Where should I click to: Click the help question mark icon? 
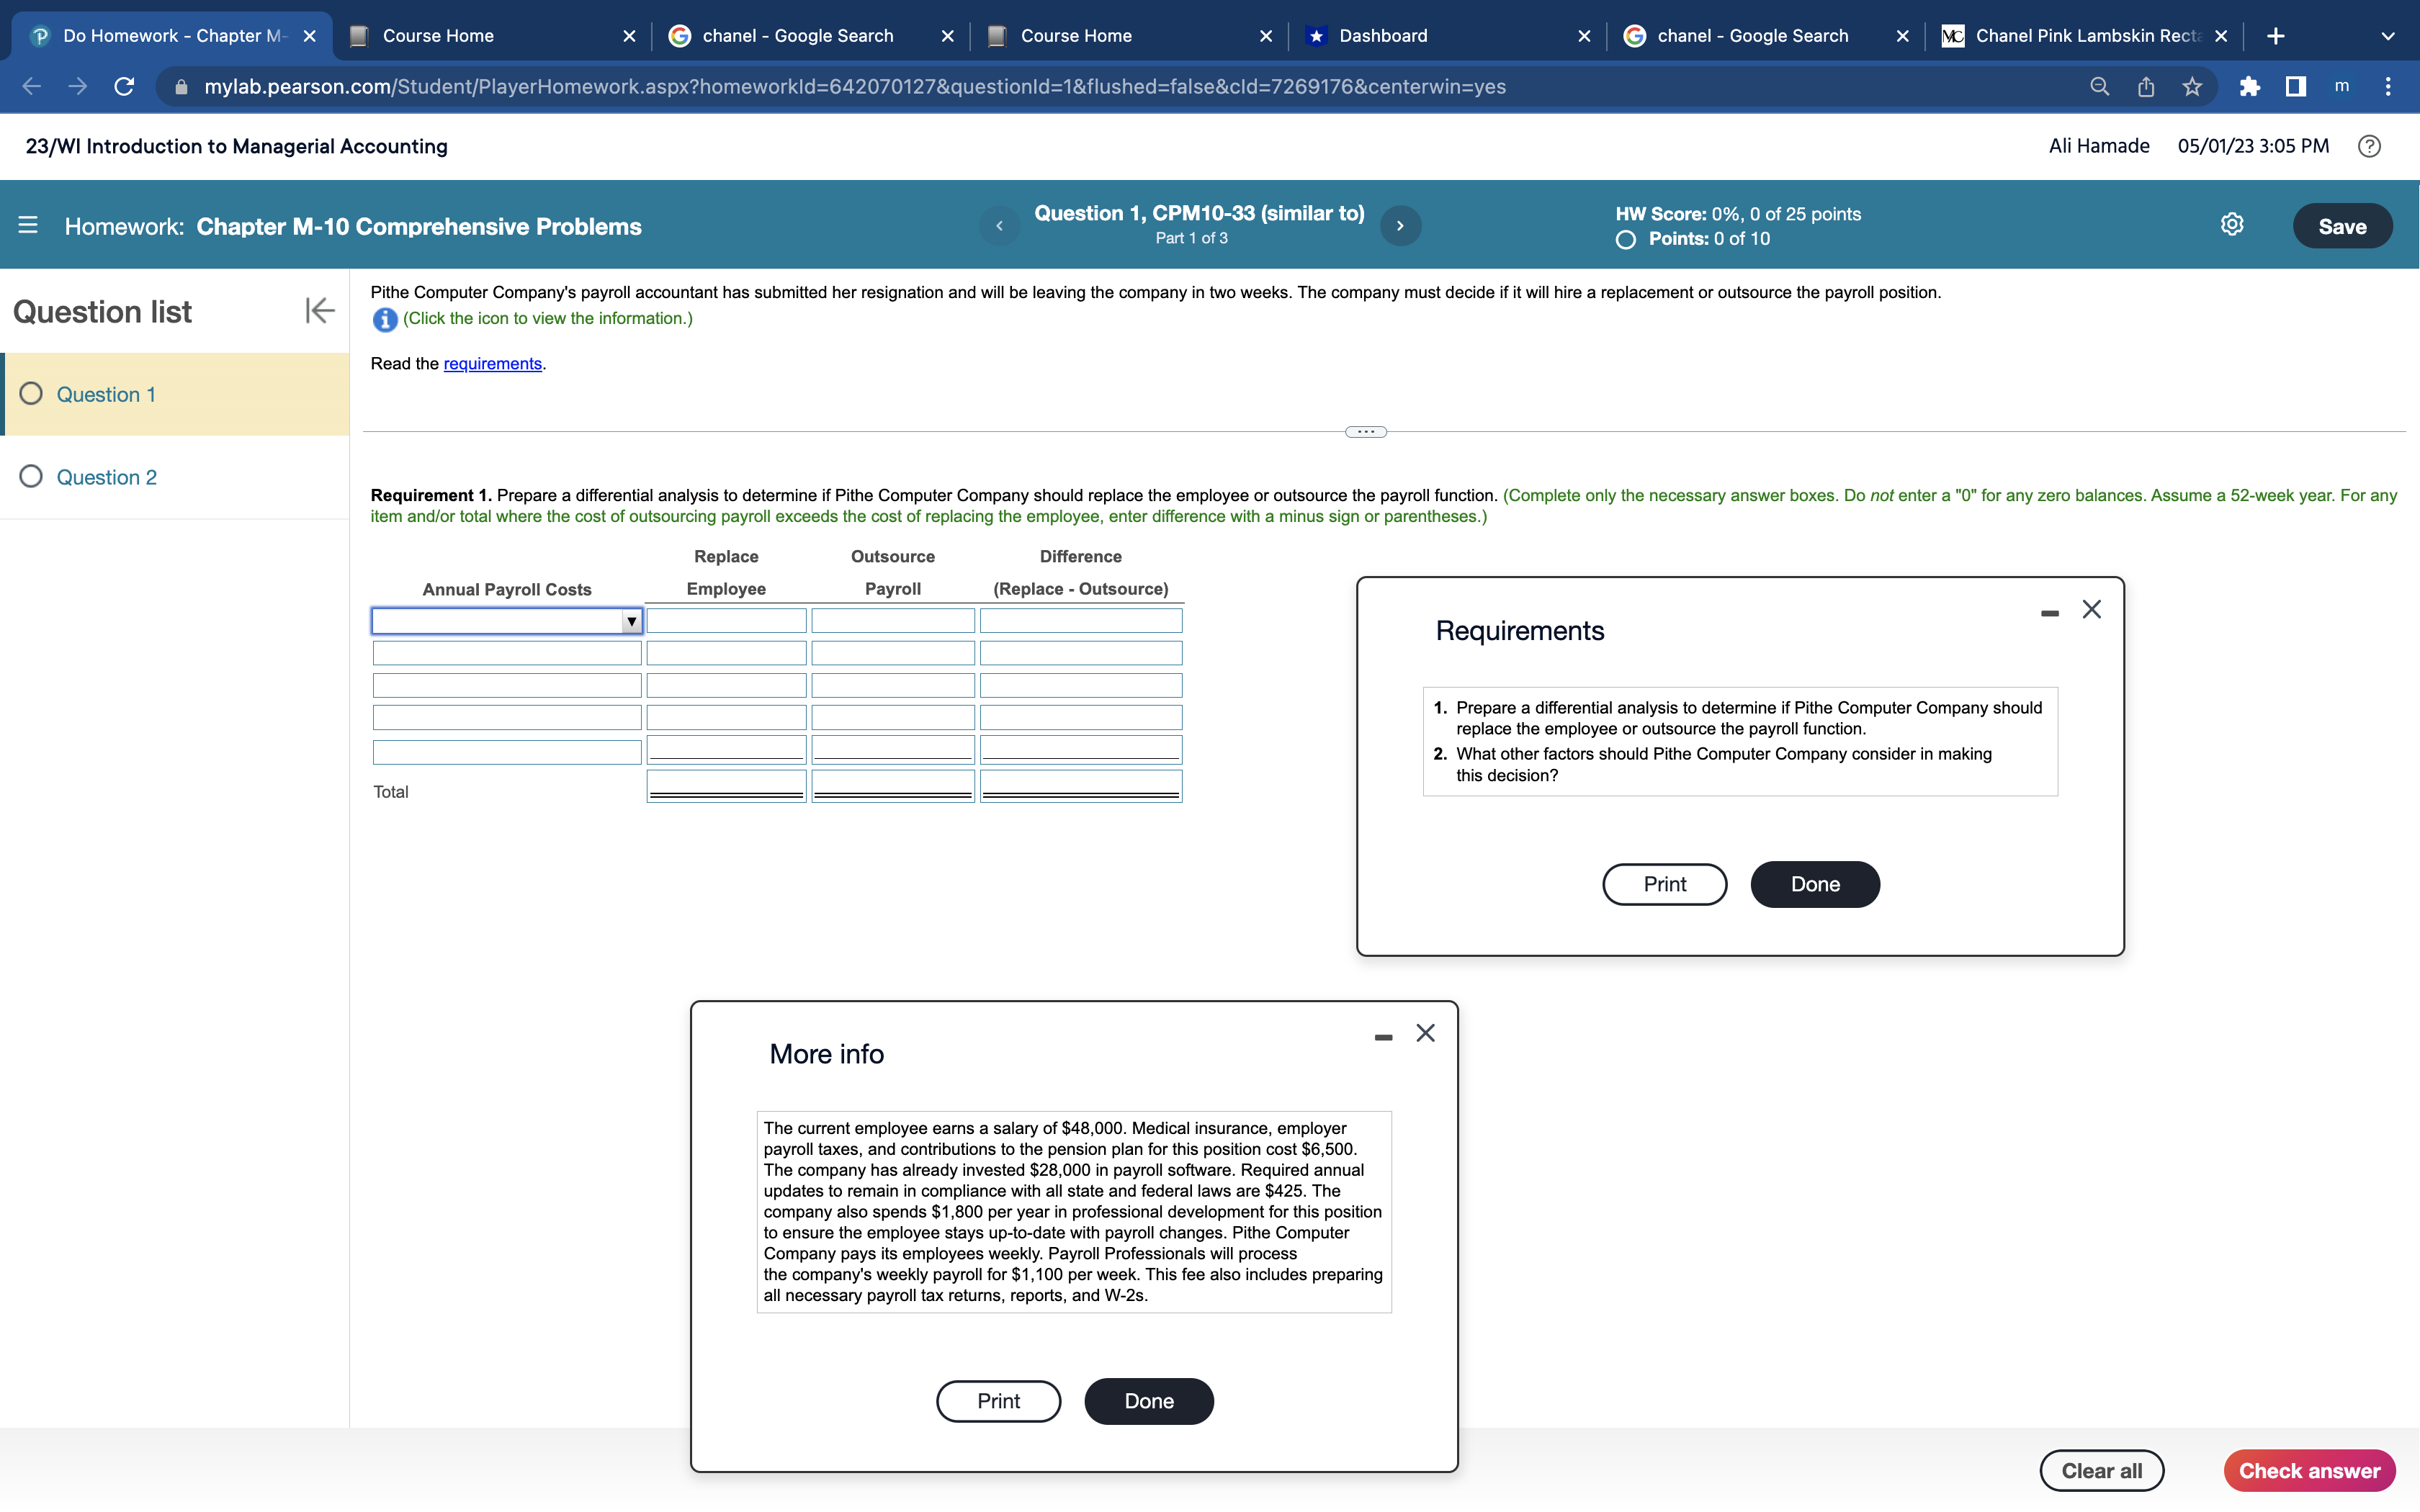(x=2368, y=146)
